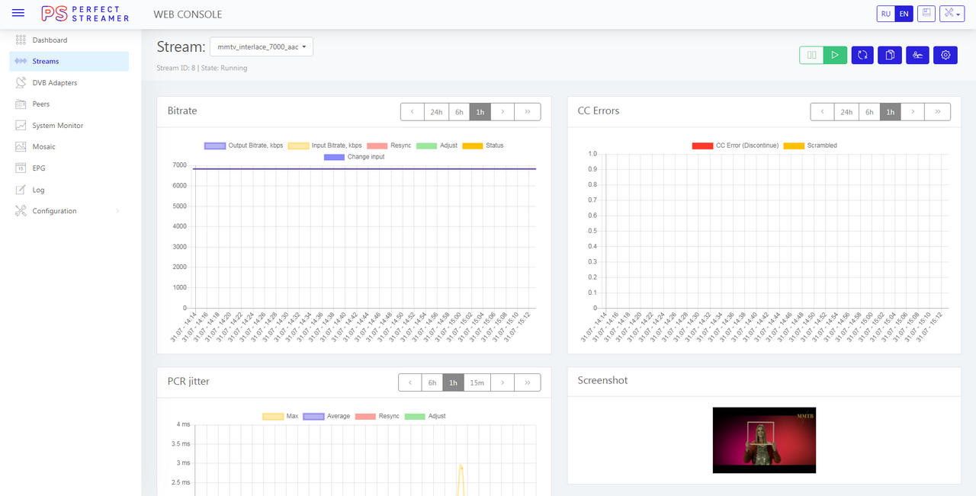Screen dimensions: 976x496
Task: Open stream settings with the gear icon
Action: (x=945, y=55)
